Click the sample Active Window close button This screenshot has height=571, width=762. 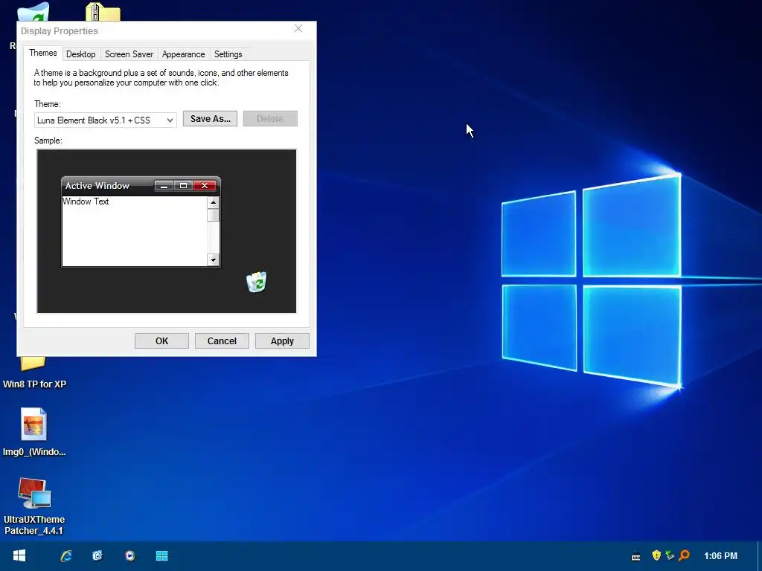coord(205,185)
